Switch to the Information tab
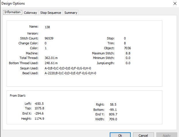Viewport: 179px width, 137px height. tap(13, 12)
